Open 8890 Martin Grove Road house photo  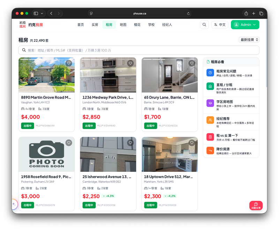[x=47, y=75]
